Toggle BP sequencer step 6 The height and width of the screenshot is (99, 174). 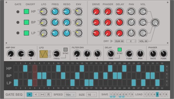click(x=39, y=76)
